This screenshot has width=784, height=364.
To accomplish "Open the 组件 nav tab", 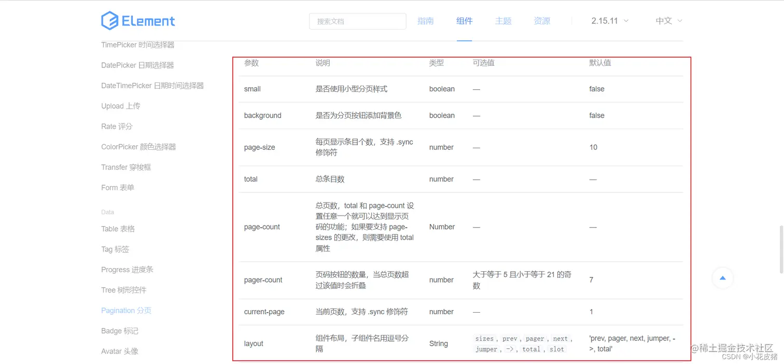I will (x=464, y=21).
